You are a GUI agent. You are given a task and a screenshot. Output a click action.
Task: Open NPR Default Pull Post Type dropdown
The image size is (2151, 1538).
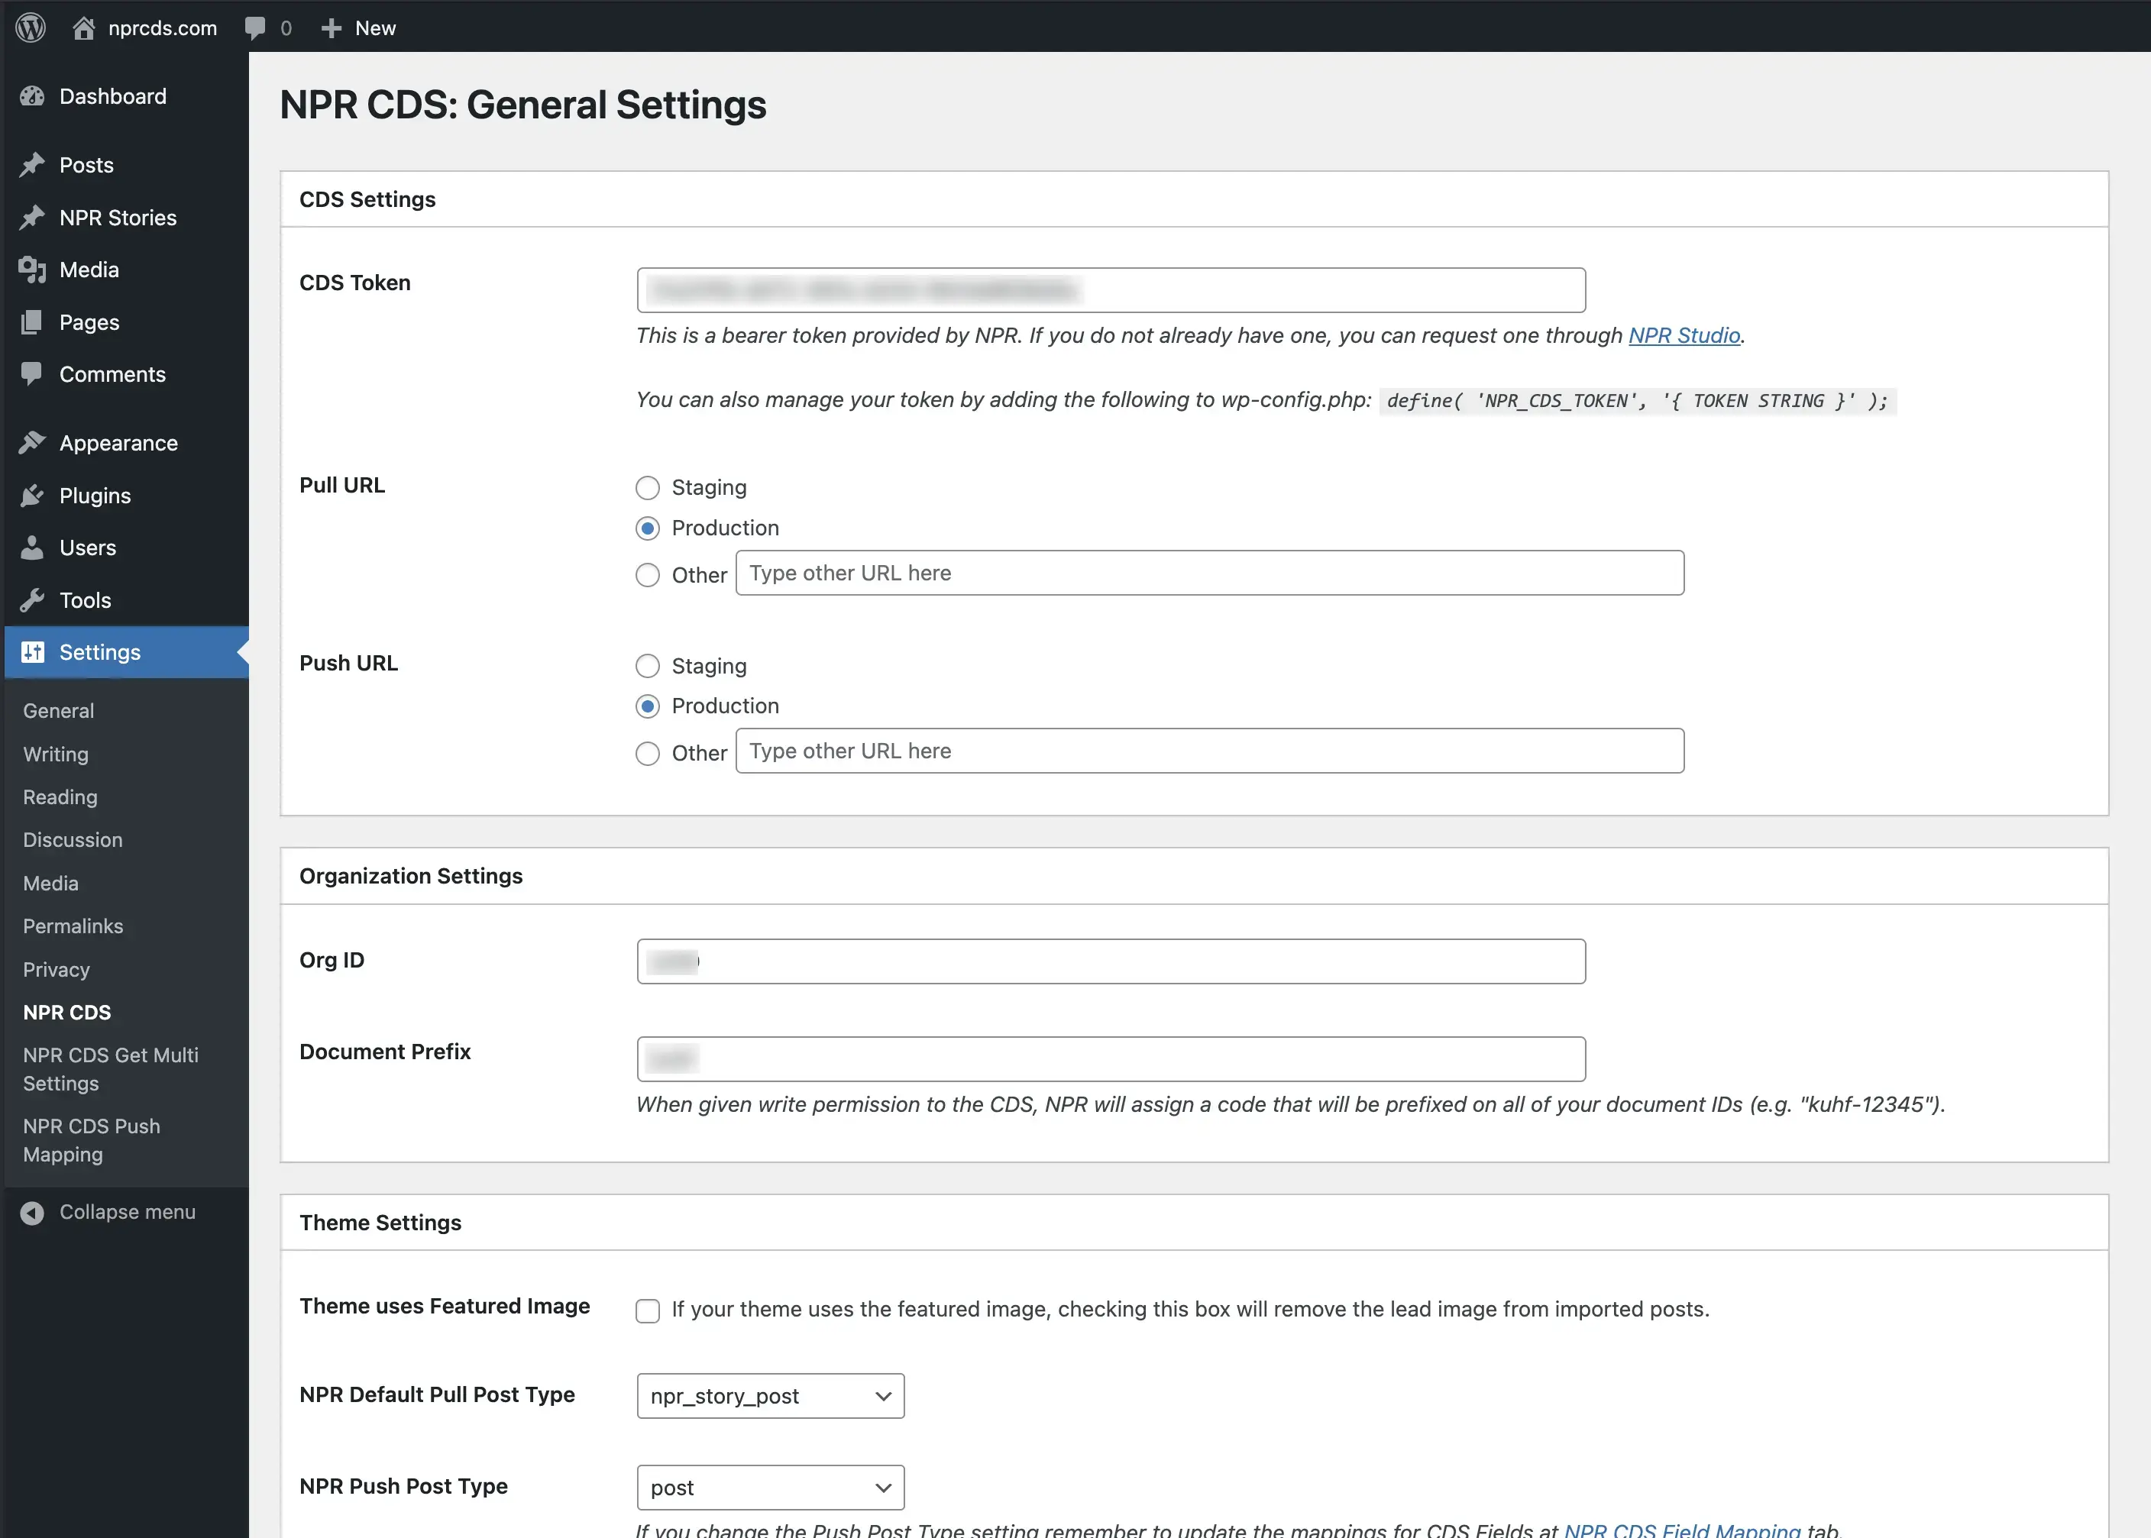(x=770, y=1396)
